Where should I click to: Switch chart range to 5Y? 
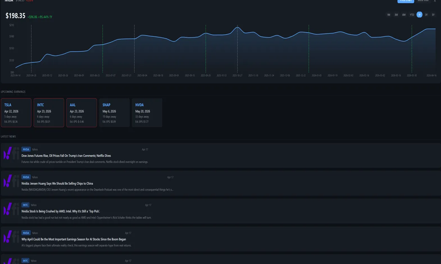(x=433, y=15)
